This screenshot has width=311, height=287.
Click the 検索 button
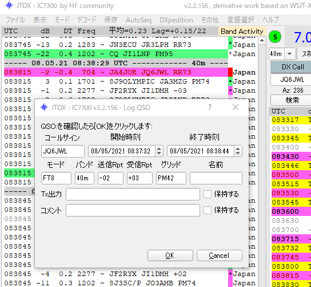292,100
